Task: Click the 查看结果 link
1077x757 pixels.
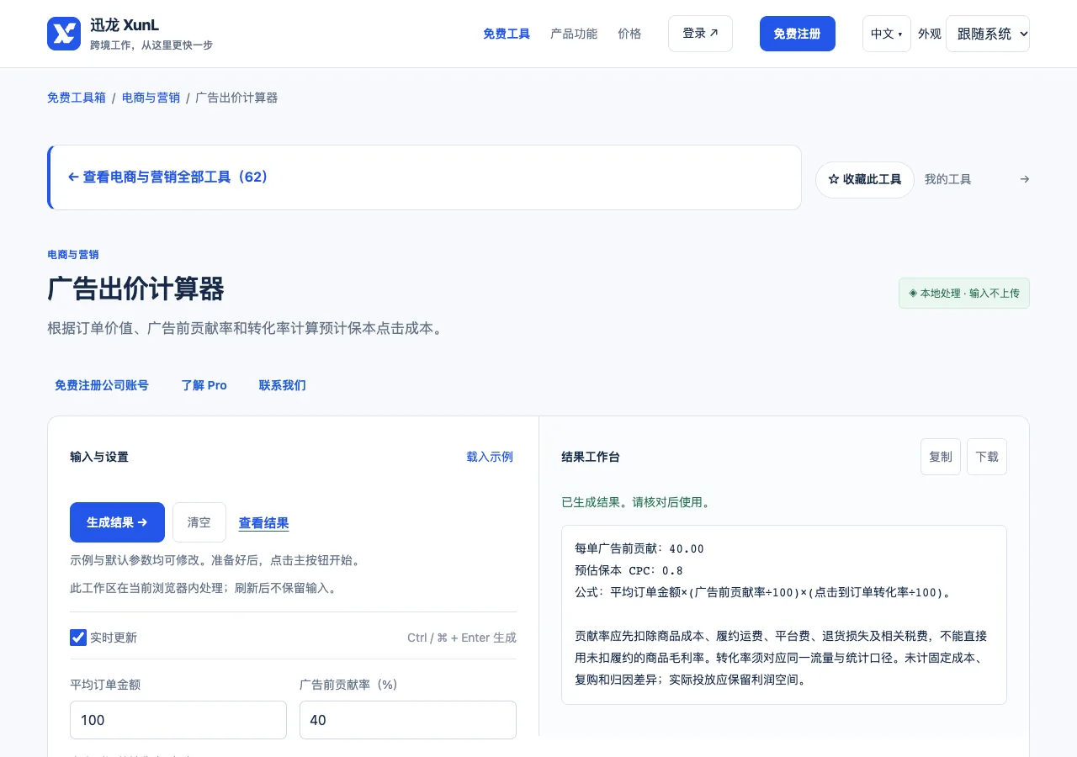Action: (263, 523)
